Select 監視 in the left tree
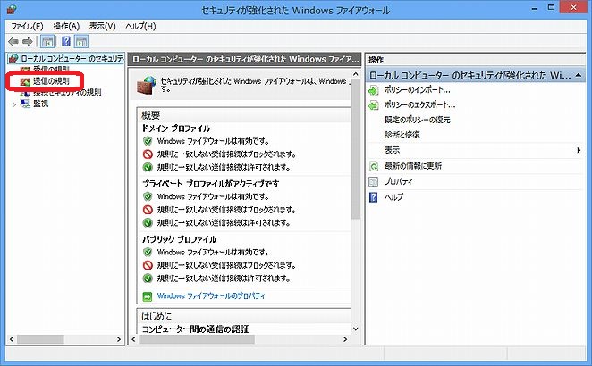Viewport: 592px width, 366px height. click(x=41, y=104)
